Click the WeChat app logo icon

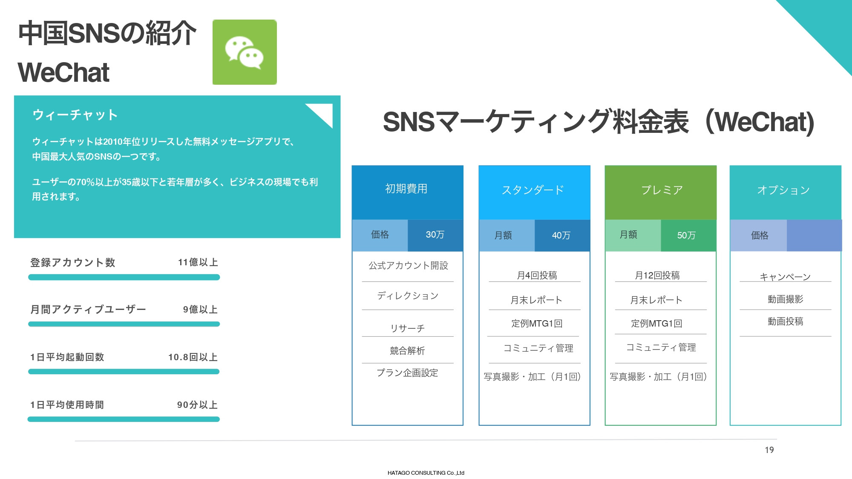[245, 52]
